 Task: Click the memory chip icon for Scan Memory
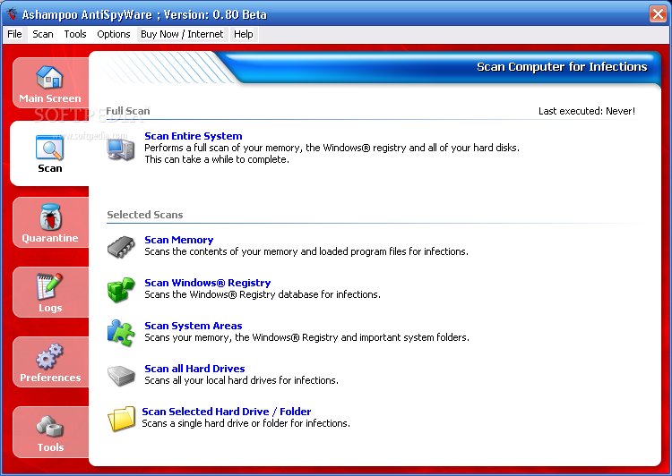click(121, 247)
